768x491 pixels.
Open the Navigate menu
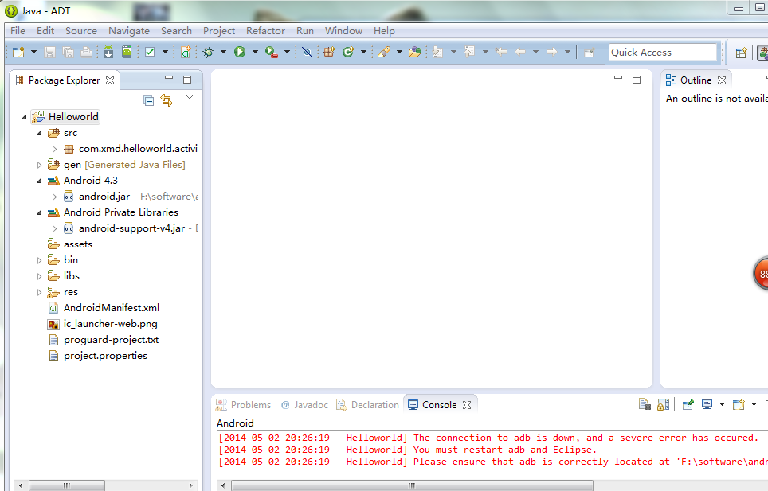(x=129, y=31)
